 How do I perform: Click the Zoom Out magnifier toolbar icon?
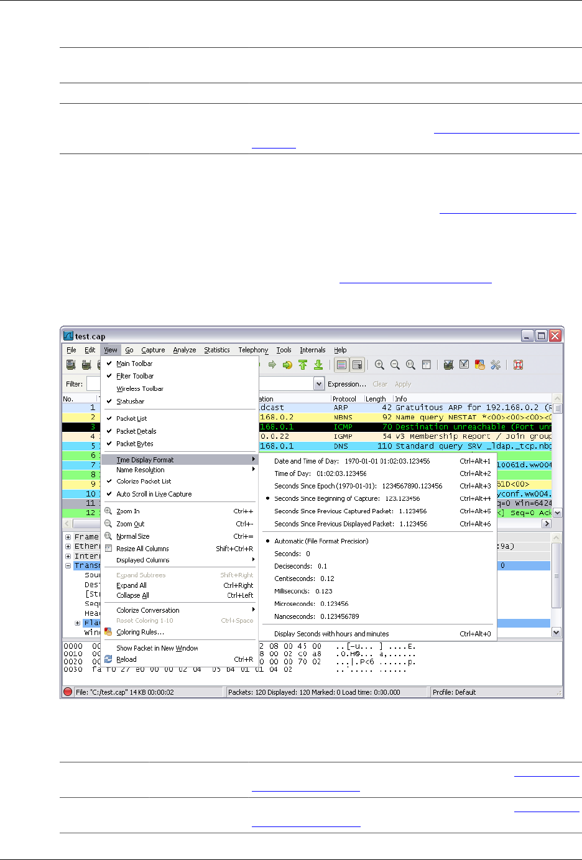click(x=395, y=365)
